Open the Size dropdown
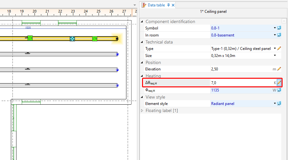 click(275, 56)
